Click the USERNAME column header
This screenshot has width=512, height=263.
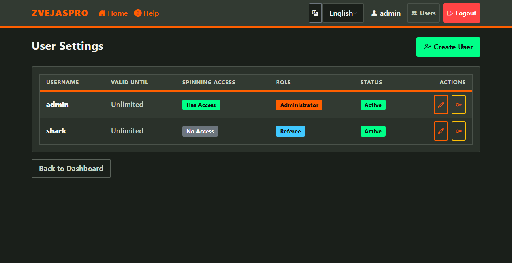pyautogui.click(x=62, y=82)
